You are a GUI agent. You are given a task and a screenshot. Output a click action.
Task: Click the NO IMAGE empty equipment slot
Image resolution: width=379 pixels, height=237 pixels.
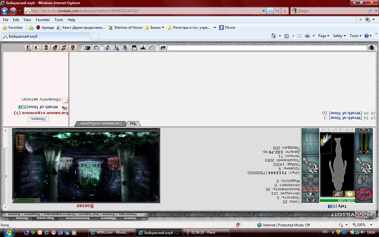(310, 144)
